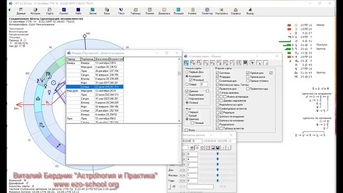Click the time field 8:22:00 in data window
The image size is (343, 193).
192,141
